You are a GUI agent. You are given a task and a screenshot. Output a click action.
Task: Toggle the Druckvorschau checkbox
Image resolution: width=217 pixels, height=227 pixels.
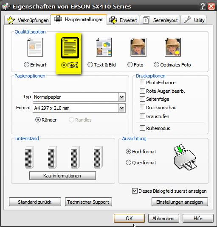pos(142,108)
